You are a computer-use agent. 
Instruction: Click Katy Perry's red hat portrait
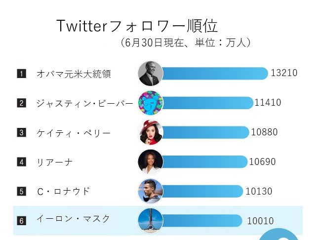[x=151, y=132]
